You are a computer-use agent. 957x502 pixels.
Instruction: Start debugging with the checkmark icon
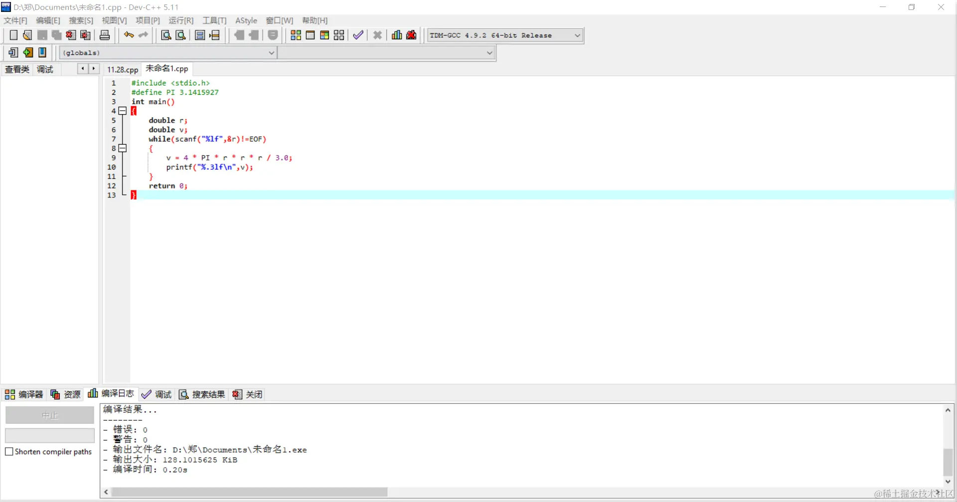[x=358, y=35]
